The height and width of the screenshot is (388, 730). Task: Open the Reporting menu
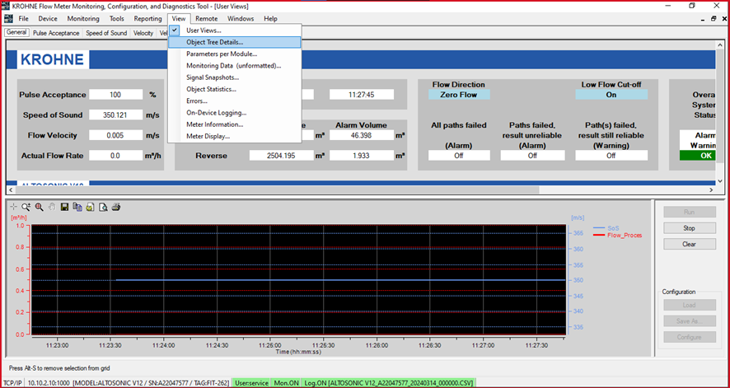147,19
